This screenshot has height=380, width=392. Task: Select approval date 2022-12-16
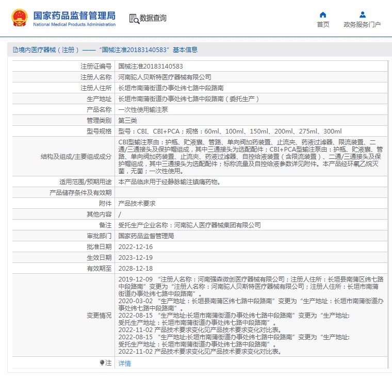point(136,247)
